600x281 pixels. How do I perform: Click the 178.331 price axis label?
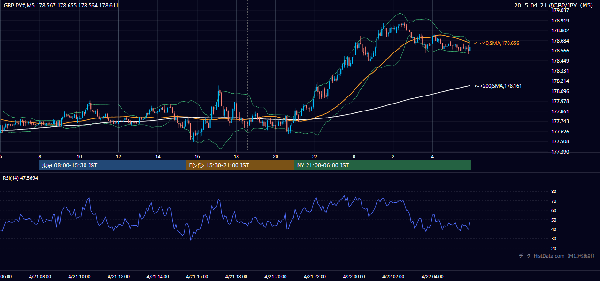point(560,71)
